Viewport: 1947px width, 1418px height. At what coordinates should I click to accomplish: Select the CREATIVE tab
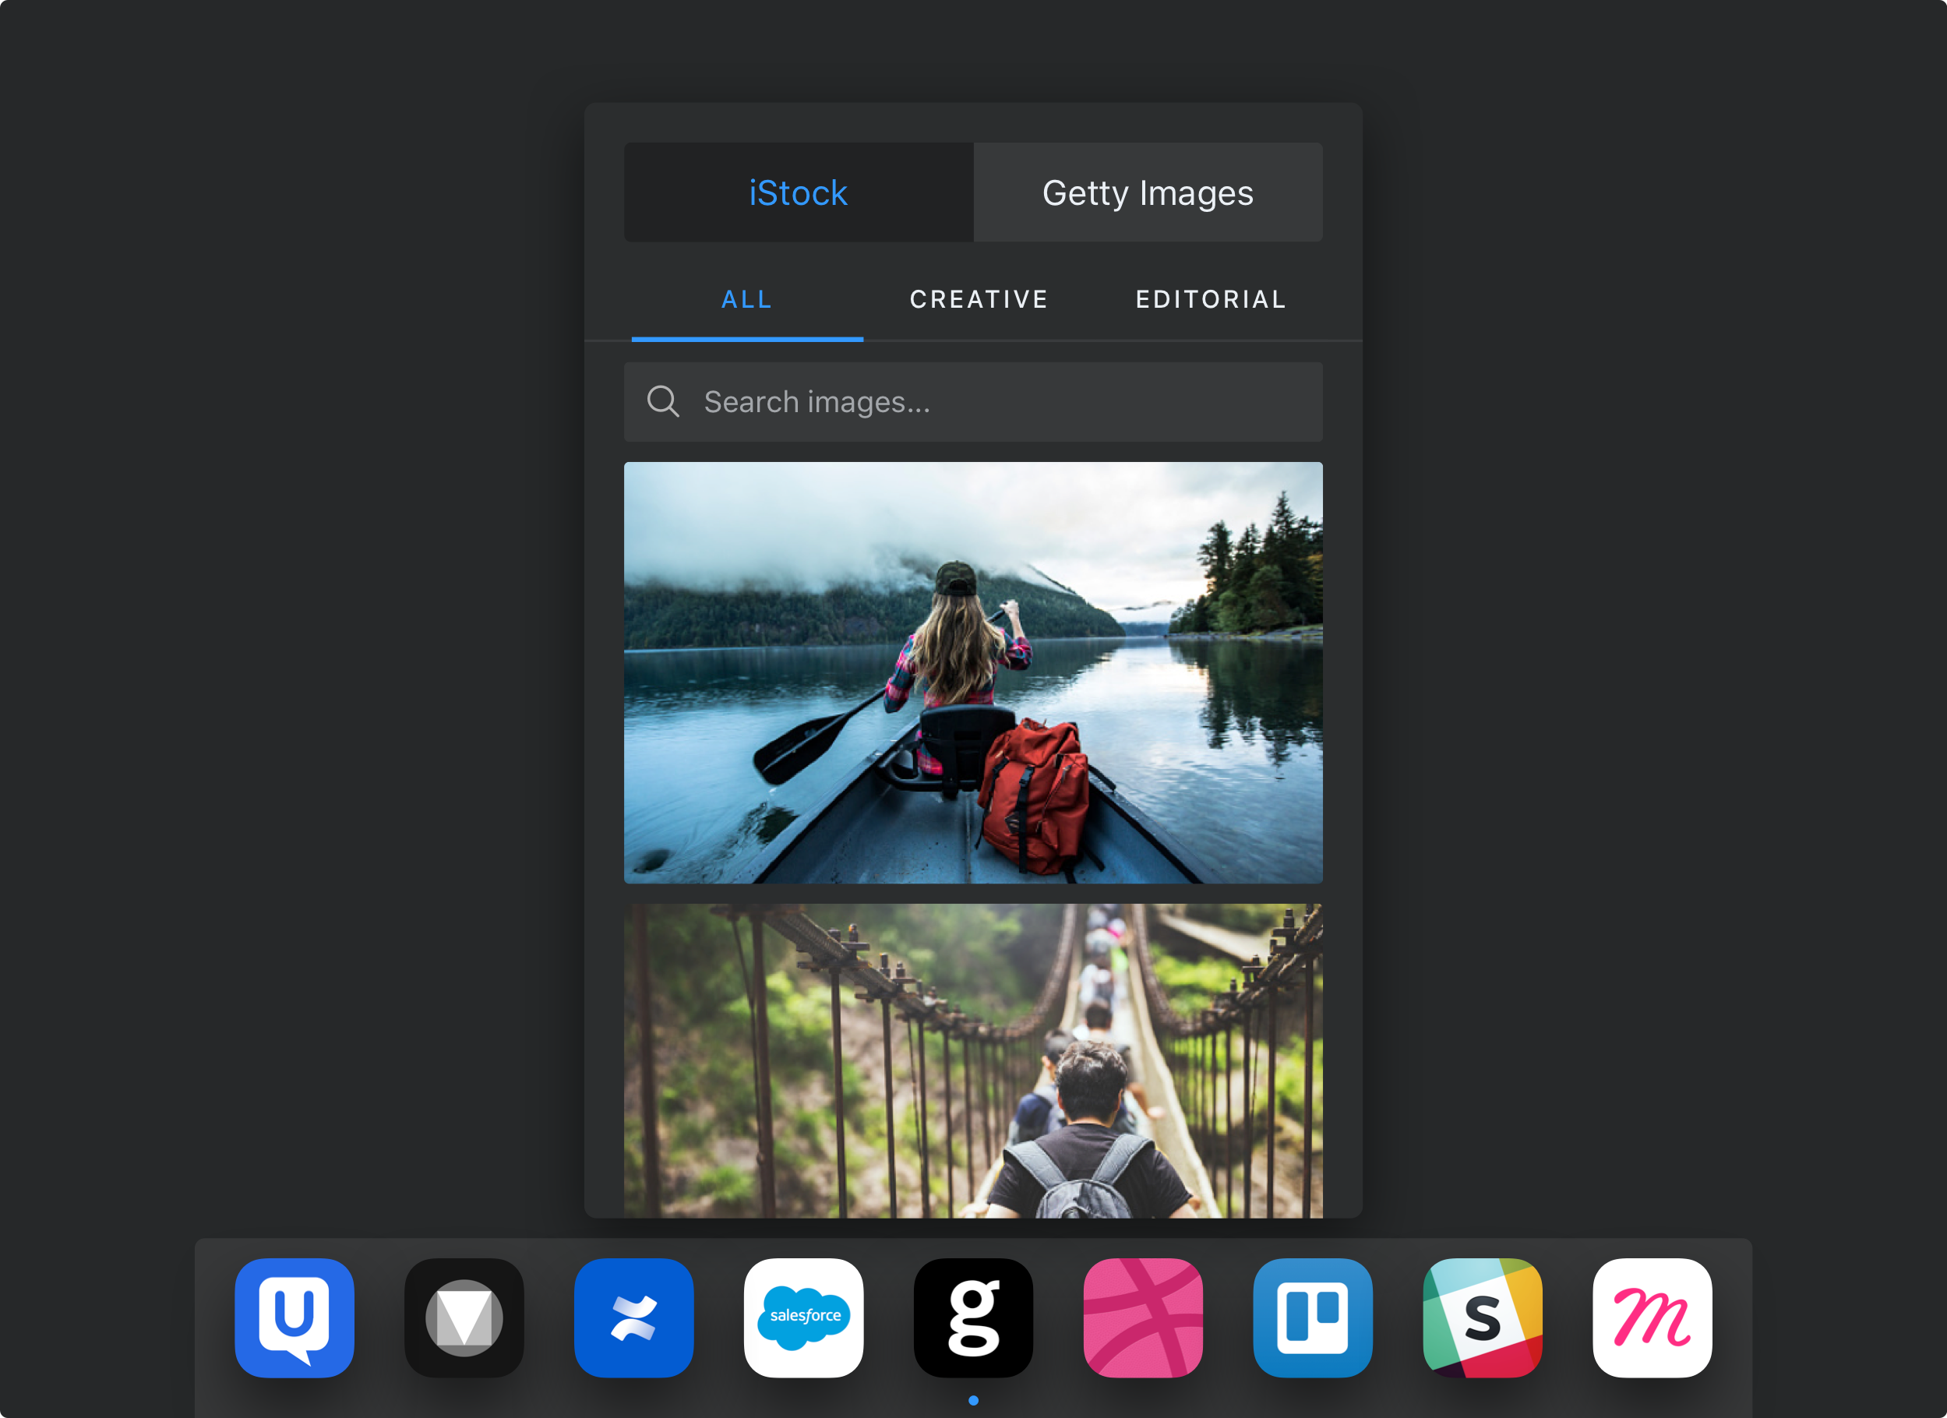coord(979,299)
